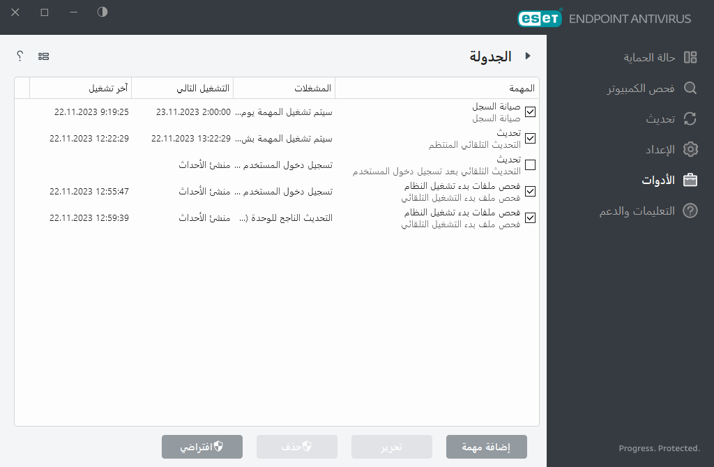714x467 pixels.
Task: Toggle the theme contrast icon in the titlebar
Action: point(102,12)
